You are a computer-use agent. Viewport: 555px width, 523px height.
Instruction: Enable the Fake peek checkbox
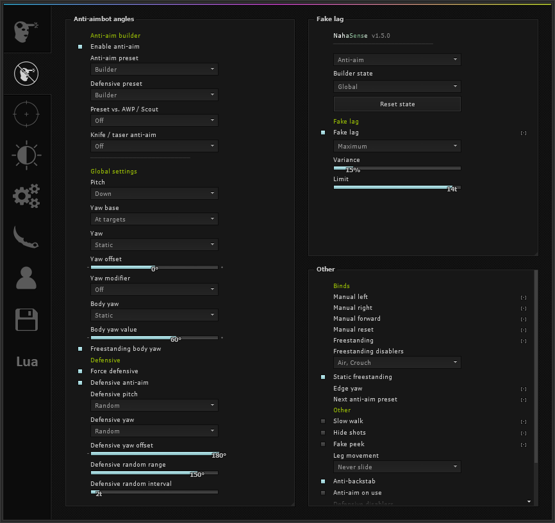coord(323,444)
